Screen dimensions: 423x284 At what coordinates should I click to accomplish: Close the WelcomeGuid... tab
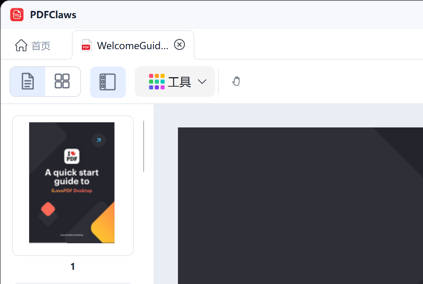[179, 45]
